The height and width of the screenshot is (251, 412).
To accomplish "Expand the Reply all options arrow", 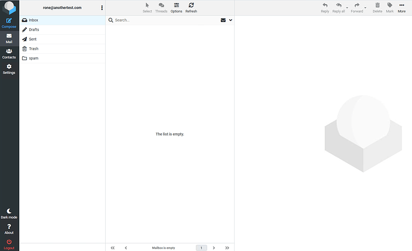I will [x=347, y=8].
